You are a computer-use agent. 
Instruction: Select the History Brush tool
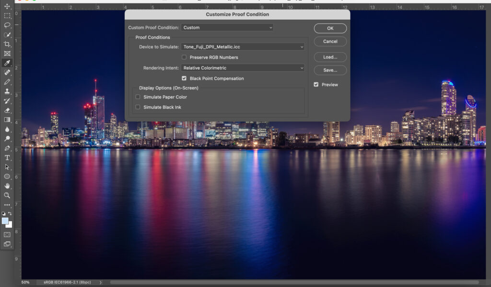7,101
